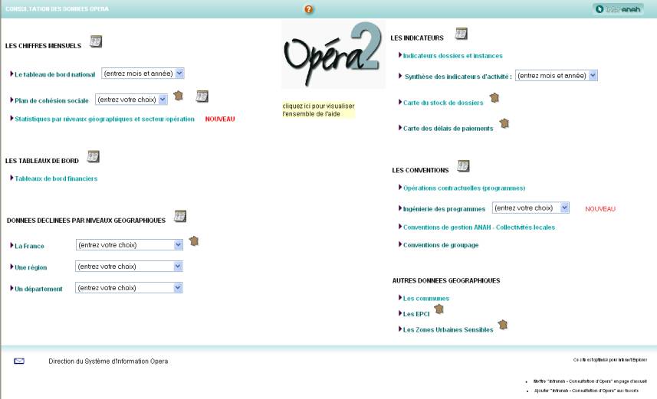Click Consultation des données Opera header title
The width and height of the screenshot is (657, 399).
[x=57, y=8]
